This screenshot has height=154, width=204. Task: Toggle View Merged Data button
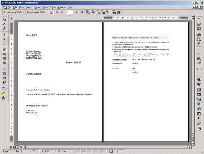[x=52, y=12]
